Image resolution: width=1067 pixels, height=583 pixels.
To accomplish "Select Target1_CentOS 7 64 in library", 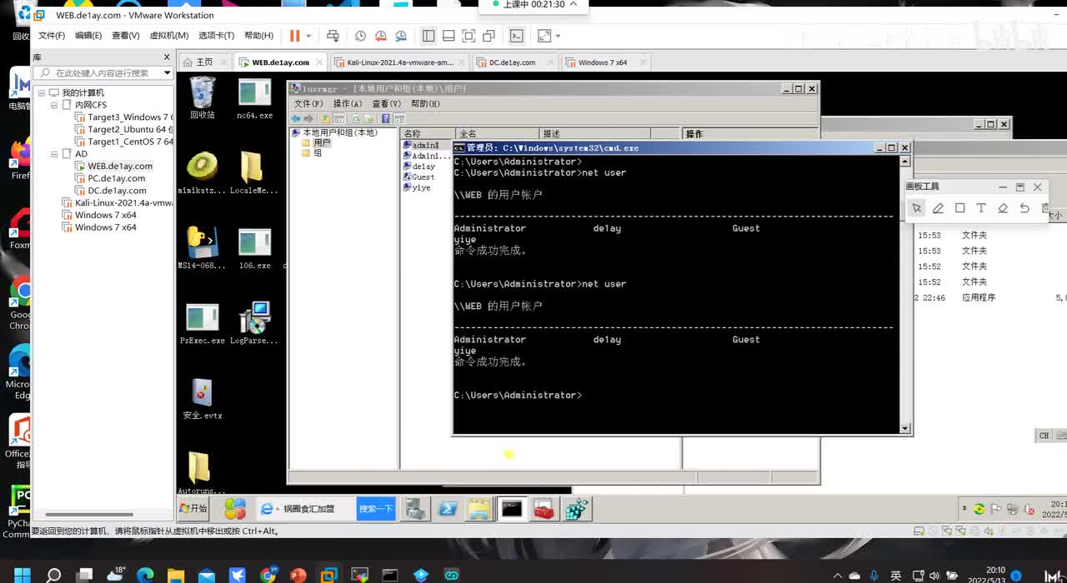I will (x=125, y=142).
